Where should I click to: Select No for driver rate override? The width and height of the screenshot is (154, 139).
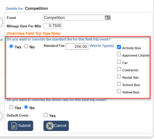pos(26,107)
